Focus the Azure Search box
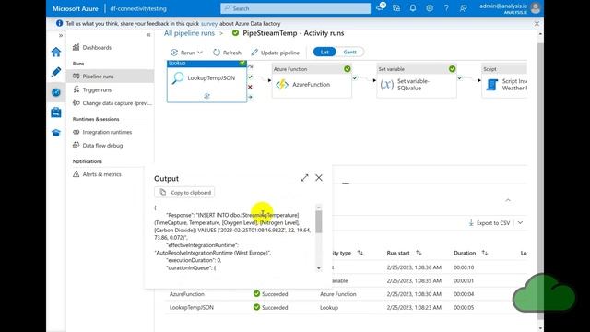590x332 pixels. pos(295,8)
